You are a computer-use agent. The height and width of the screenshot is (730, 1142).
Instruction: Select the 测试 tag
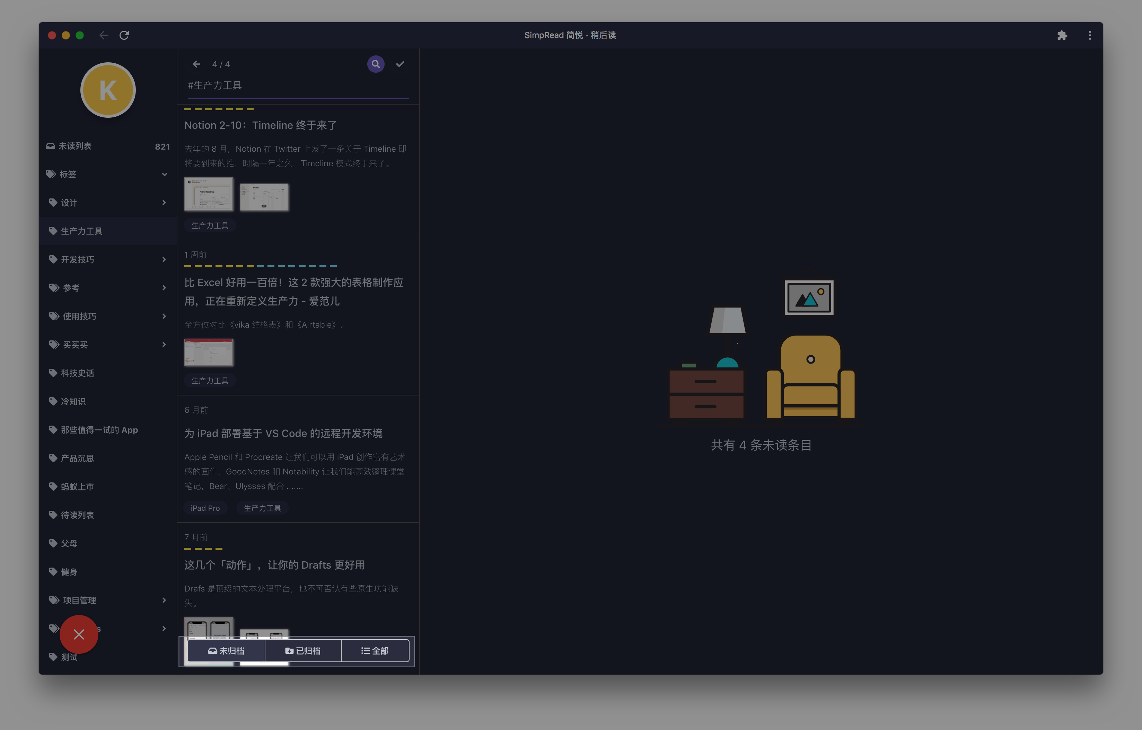pos(108,657)
